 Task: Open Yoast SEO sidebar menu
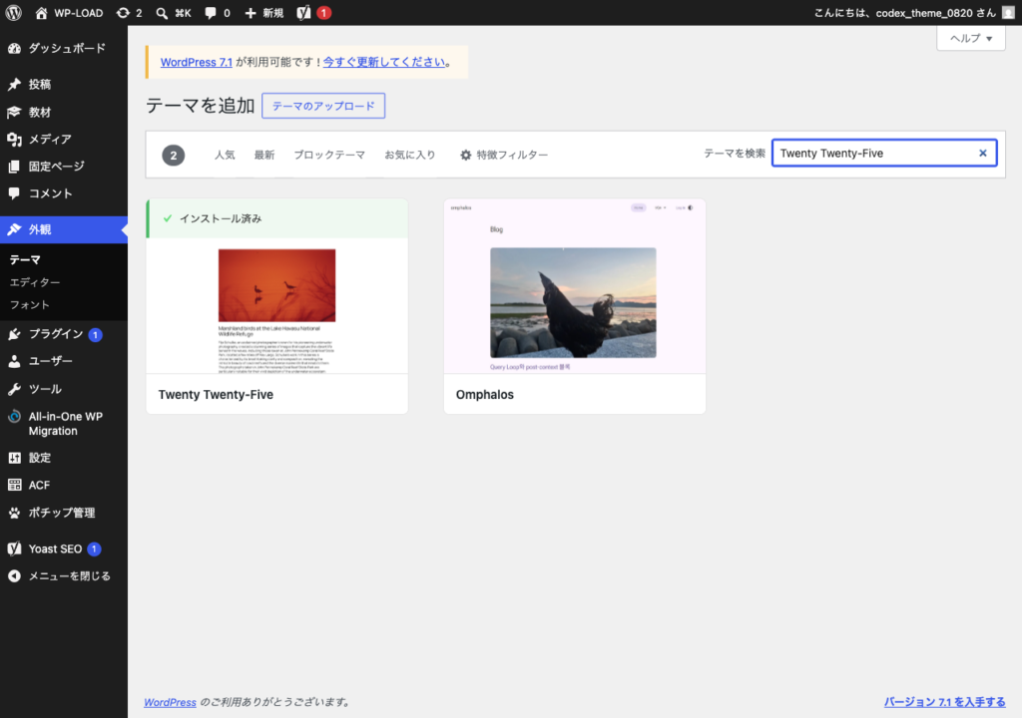pyautogui.click(x=64, y=548)
